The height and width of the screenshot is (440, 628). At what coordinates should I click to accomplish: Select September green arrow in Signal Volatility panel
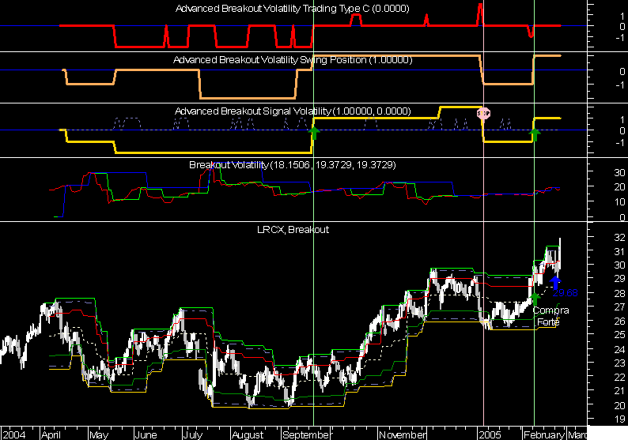pyautogui.click(x=314, y=133)
